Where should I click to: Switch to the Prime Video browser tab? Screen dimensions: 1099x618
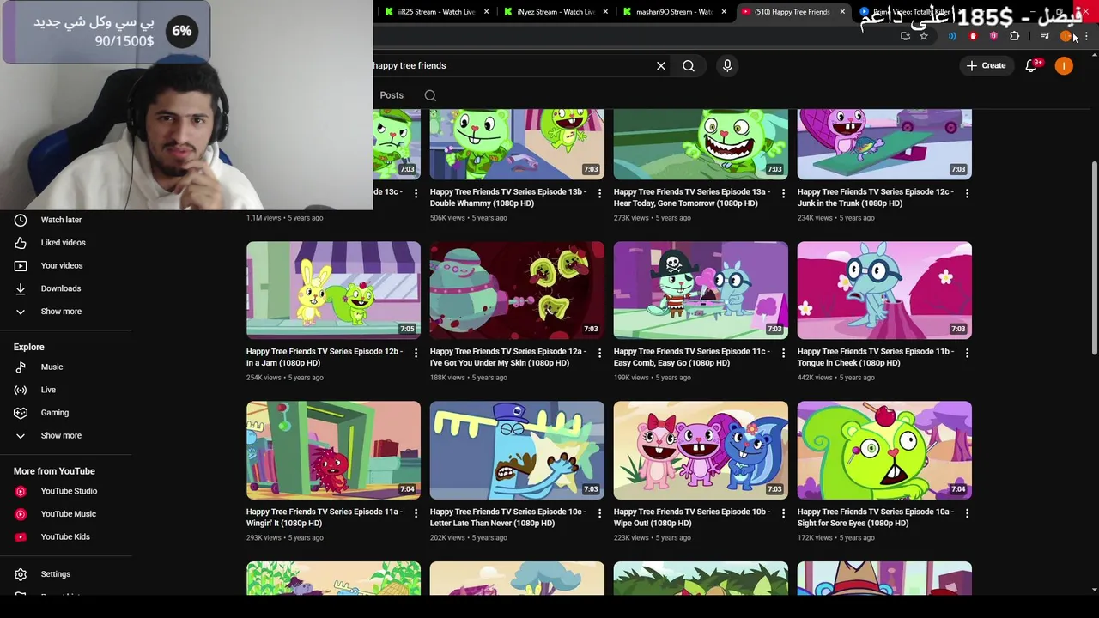pos(910,12)
